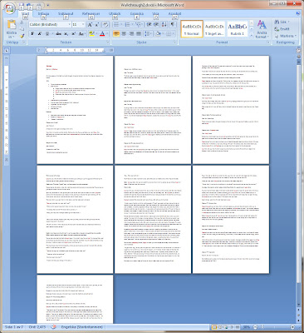Open the Utskick ribbon tab
304x333 pixels.
coord(115,14)
